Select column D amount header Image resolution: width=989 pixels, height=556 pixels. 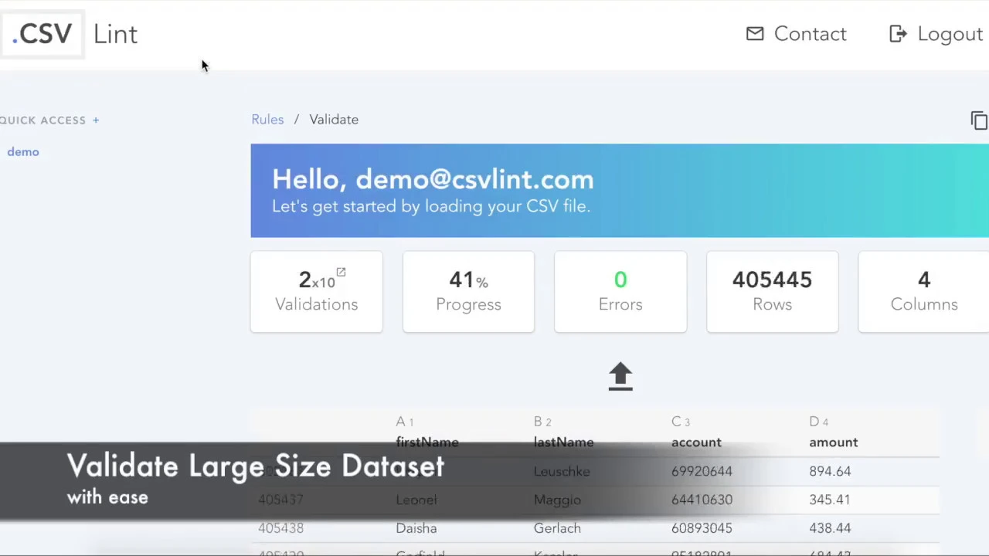[833, 432]
